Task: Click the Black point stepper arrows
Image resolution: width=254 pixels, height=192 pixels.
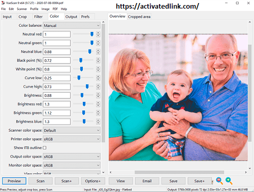Action: (x=98, y=60)
